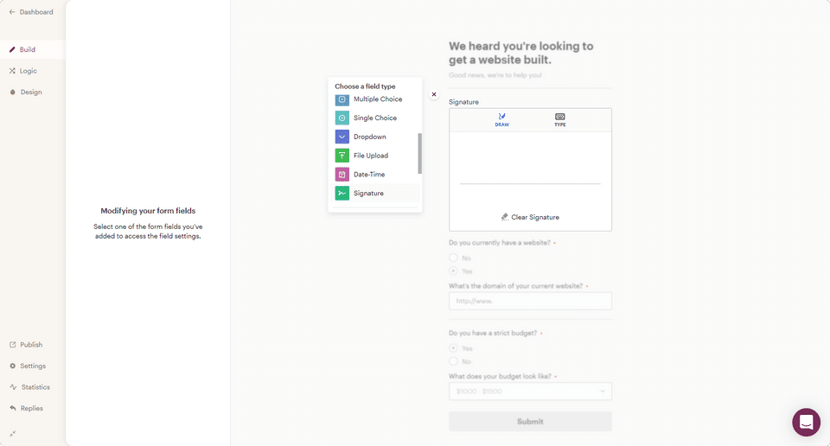Open the Design section

click(30, 92)
